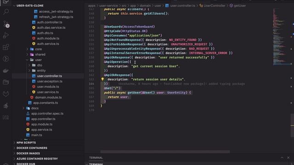Click the apps breadcrumb segment

(x=92, y=5)
